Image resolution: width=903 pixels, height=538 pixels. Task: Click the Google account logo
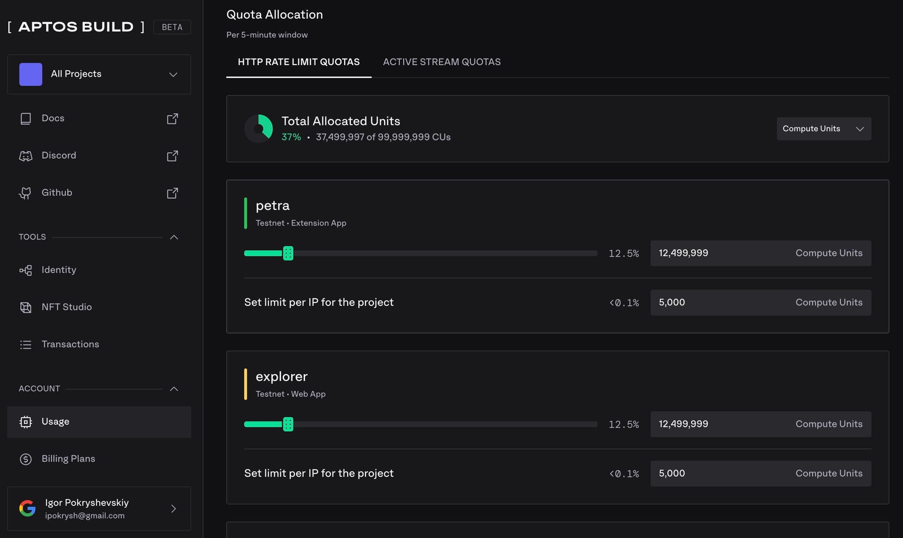[x=27, y=508]
